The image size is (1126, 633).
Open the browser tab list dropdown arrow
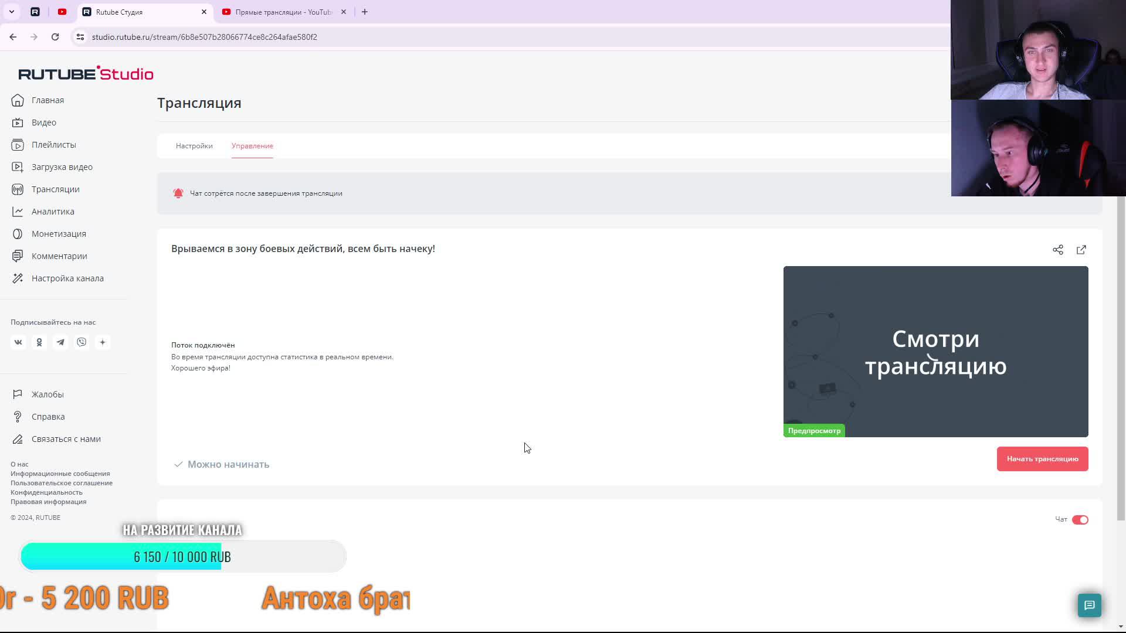pyautogui.click(x=11, y=12)
